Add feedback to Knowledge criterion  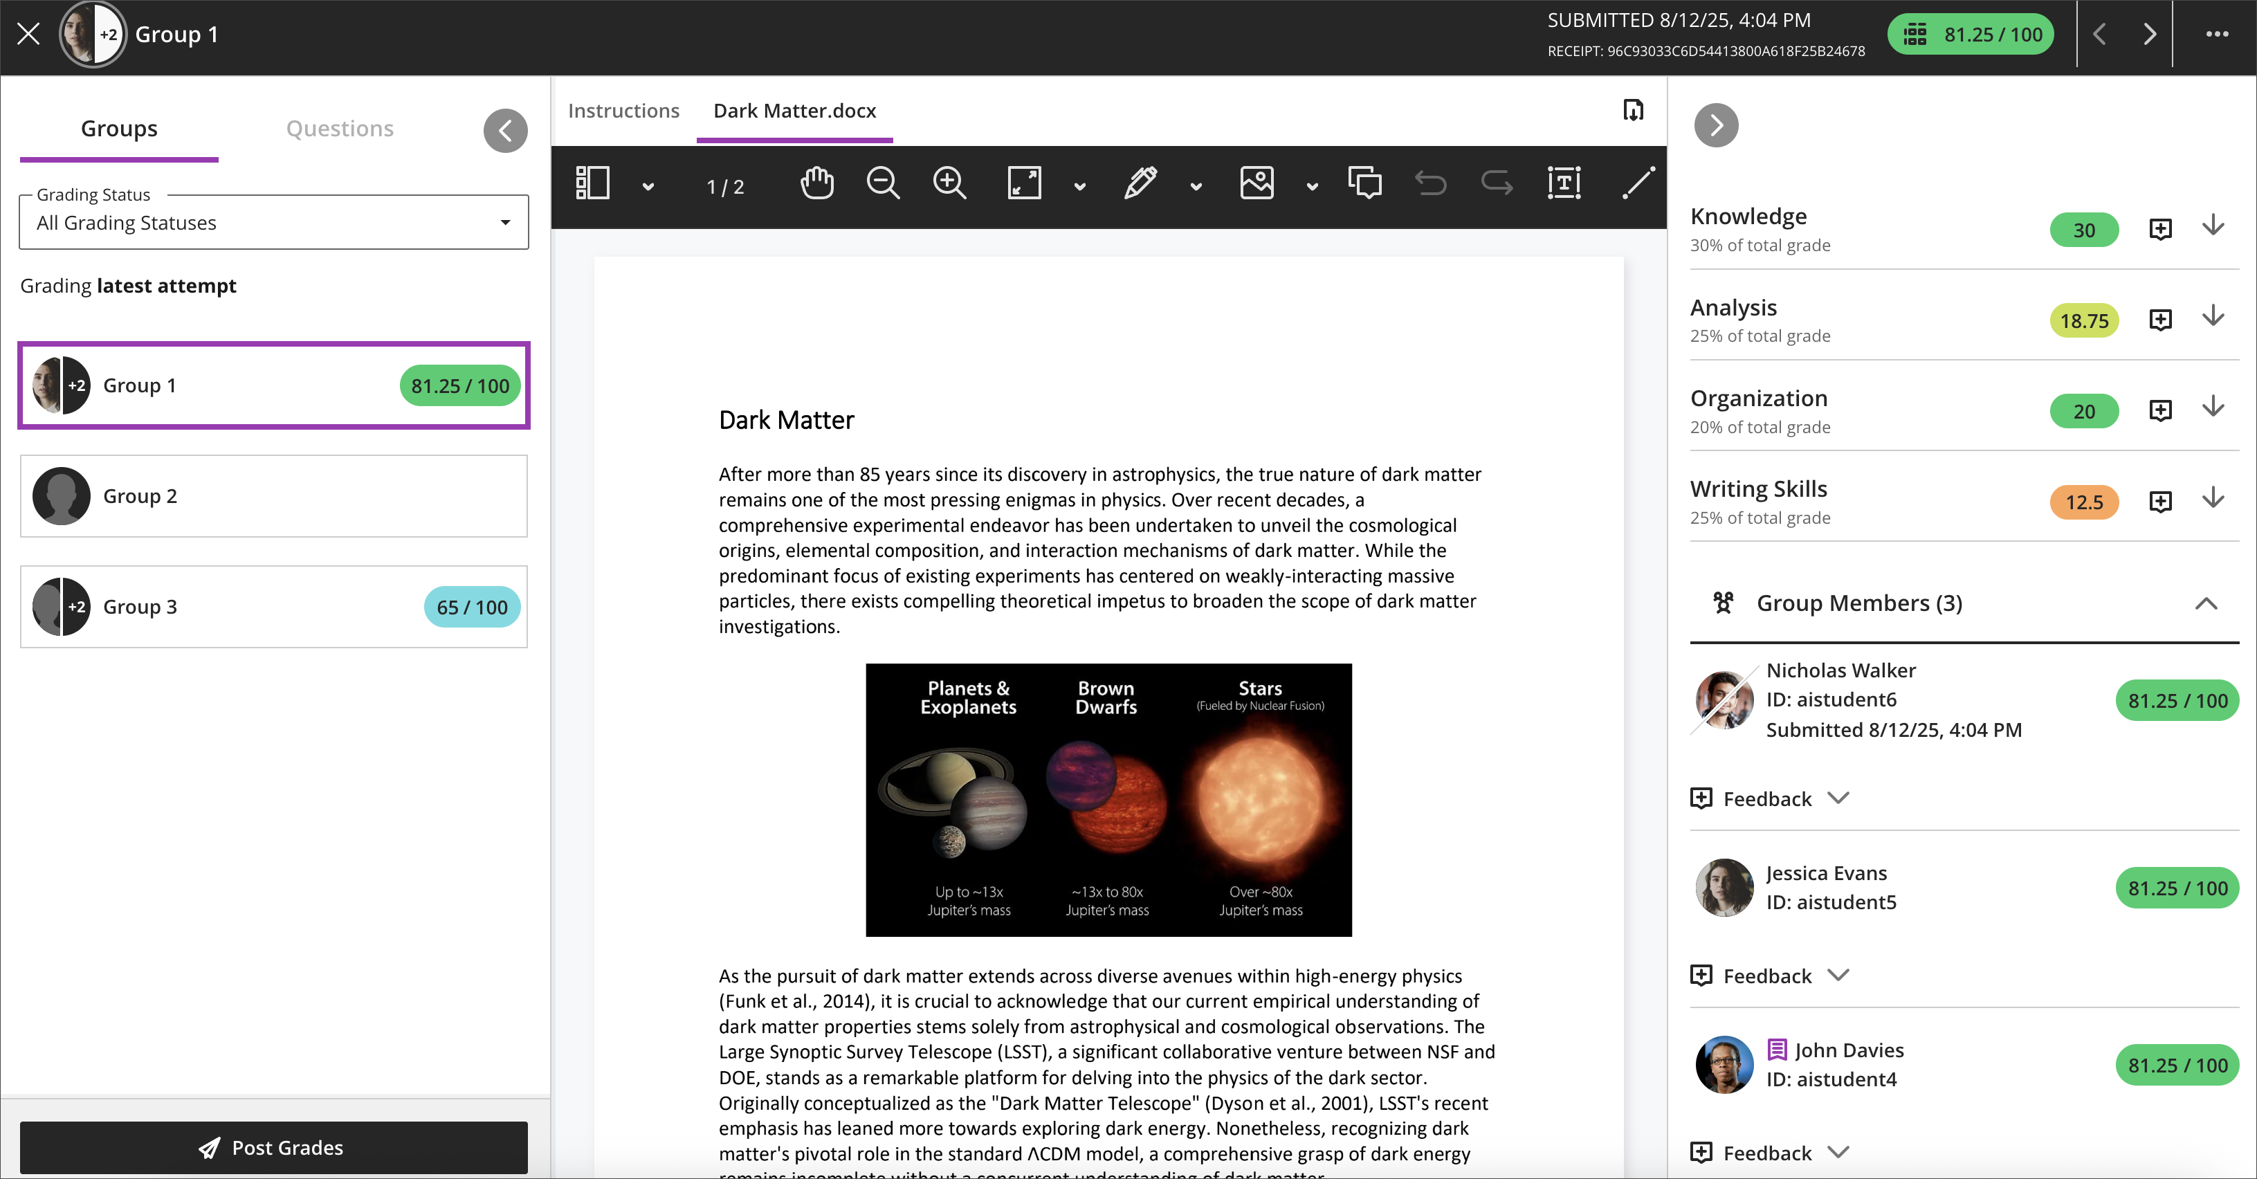point(2161,230)
